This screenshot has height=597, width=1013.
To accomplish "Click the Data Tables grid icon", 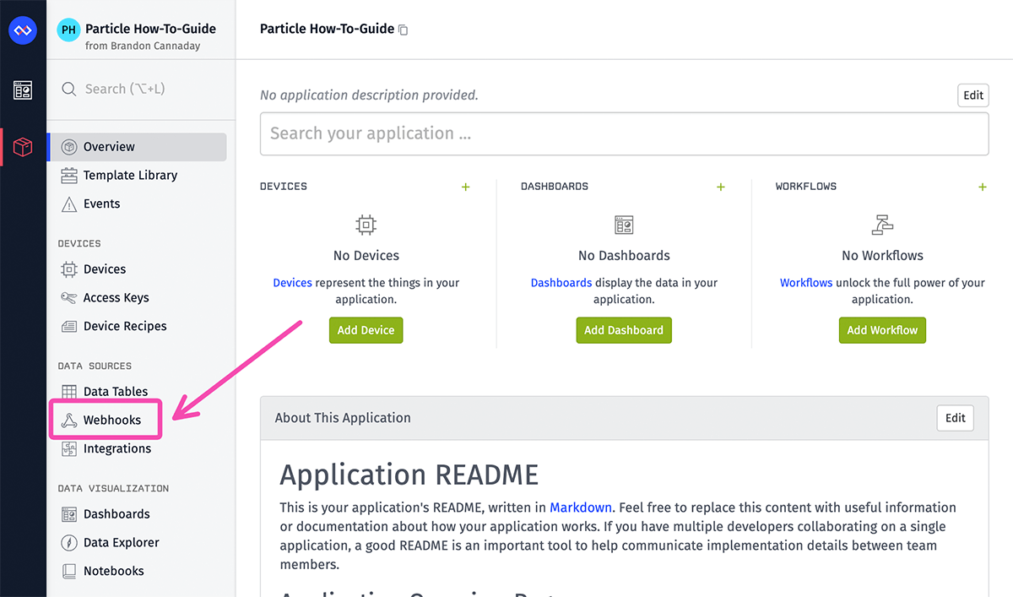I will [x=69, y=392].
